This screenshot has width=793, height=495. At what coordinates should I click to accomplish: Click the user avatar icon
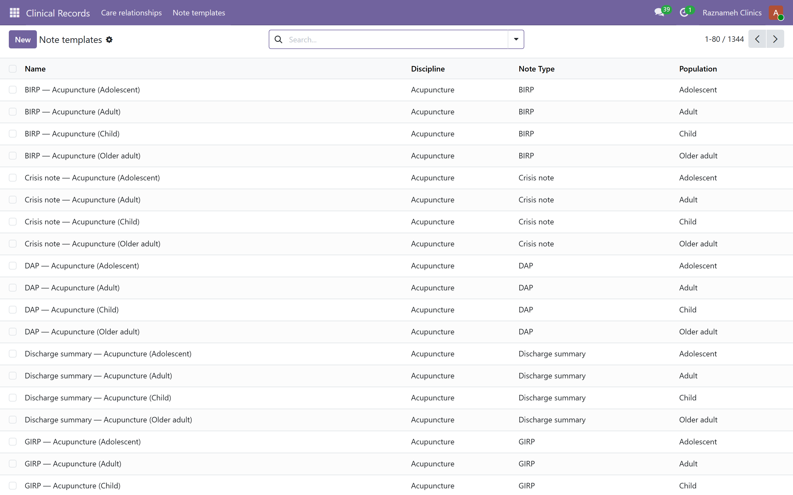[x=776, y=13]
